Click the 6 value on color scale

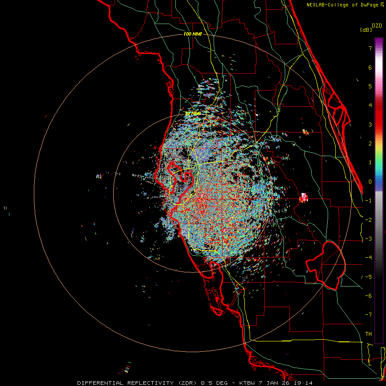[370, 67]
